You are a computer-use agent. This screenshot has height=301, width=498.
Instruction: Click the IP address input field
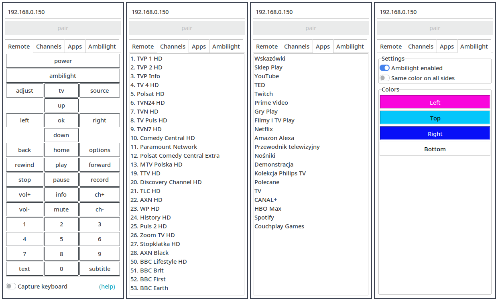point(63,12)
